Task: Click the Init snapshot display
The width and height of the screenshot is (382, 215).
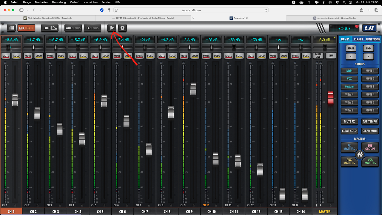Action: coord(344,28)
